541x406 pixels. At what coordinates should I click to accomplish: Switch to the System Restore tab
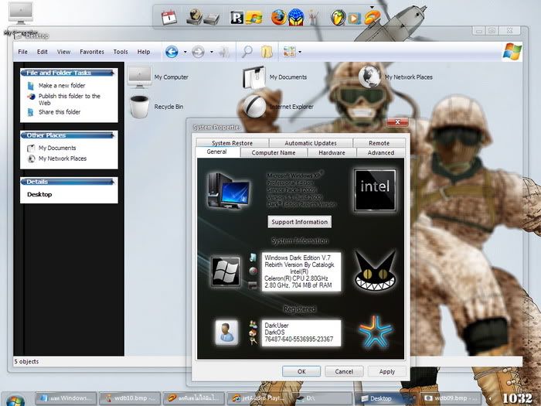point(232,143)
